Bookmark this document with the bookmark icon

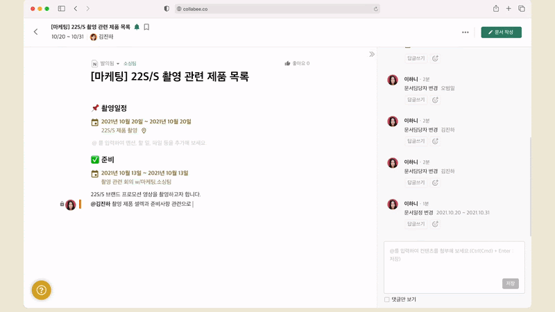click(x=146, y=27)
